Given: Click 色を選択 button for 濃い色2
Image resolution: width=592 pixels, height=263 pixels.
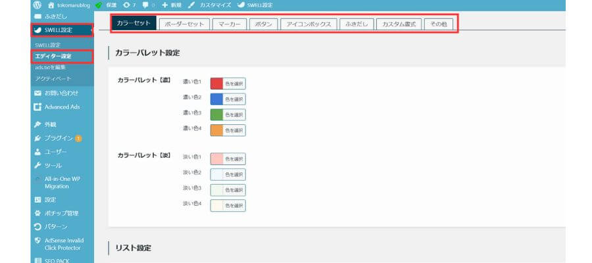Looking at the screenshot, I should 234,99.
